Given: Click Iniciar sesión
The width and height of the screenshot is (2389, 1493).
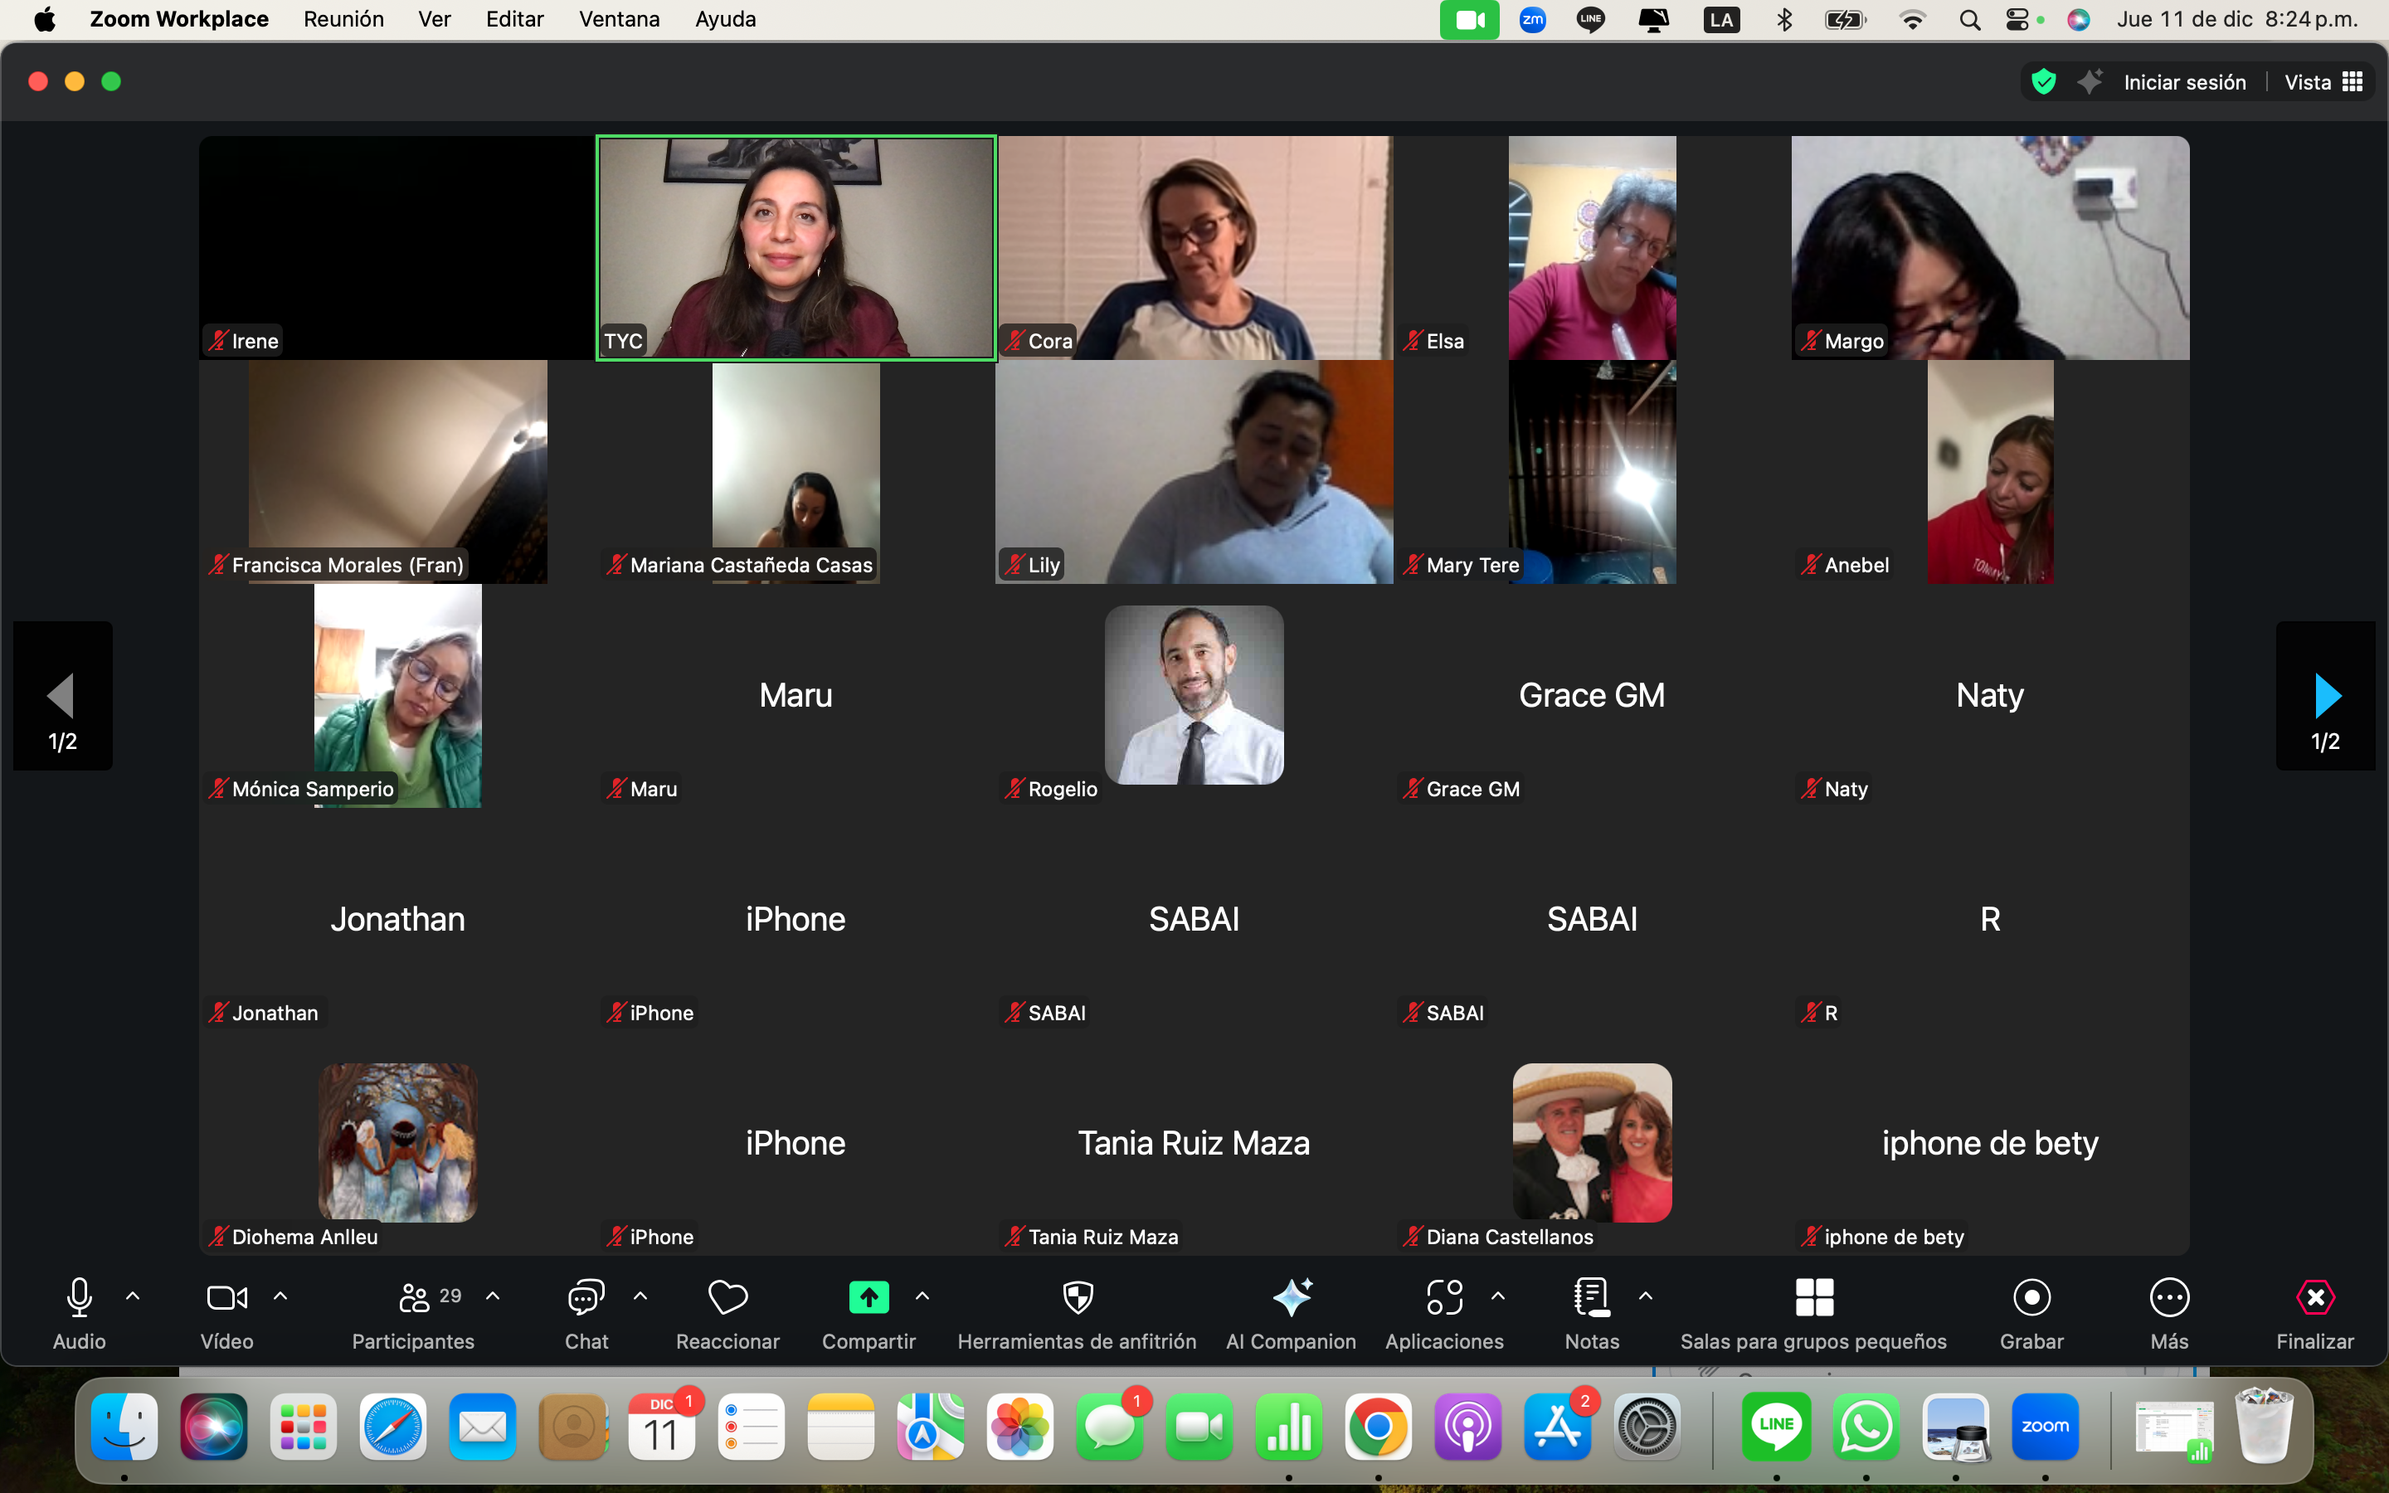Looking at the screenshot, I should click(x=2183, y=82).
